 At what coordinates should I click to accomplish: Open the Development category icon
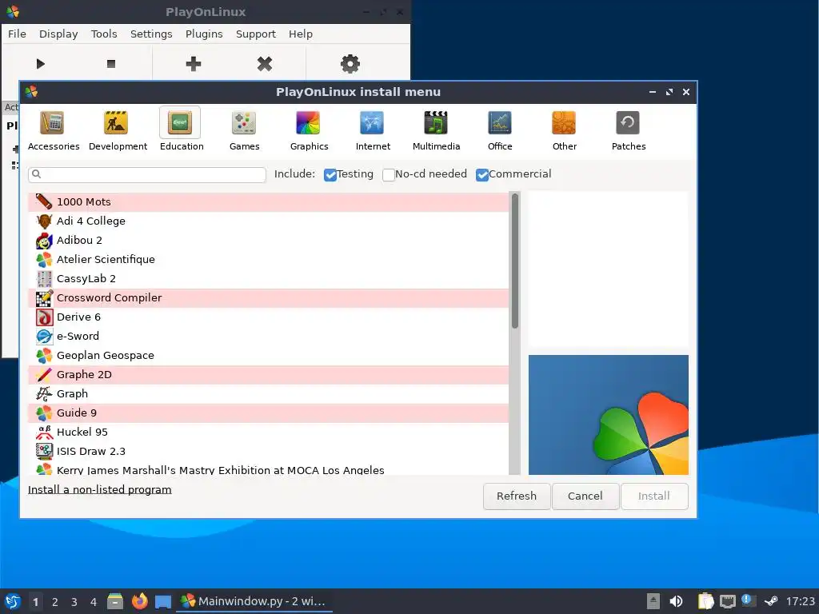coord(116,123)
